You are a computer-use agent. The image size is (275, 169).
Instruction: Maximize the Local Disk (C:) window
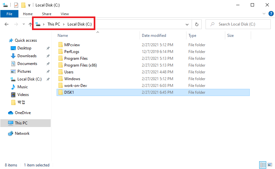(252, 5)
